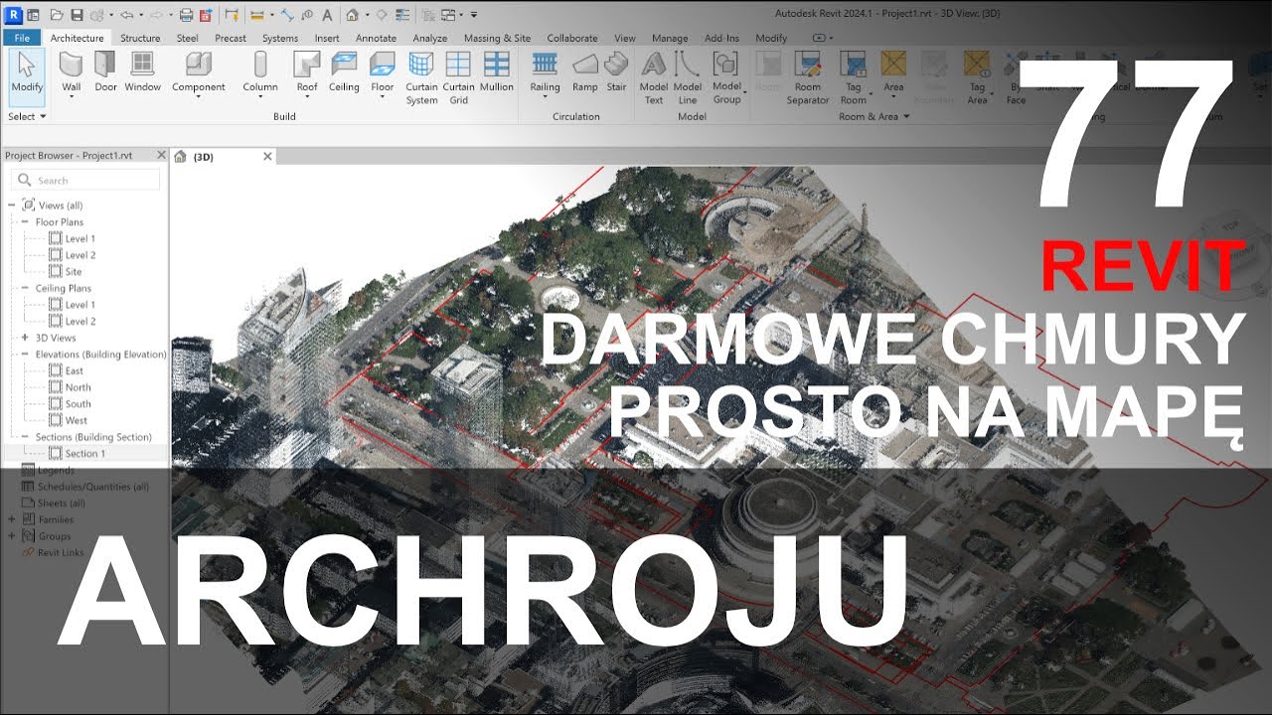Click the Open folder icon in quick access
Image resolution: width=1272 pixels, height=715 pixels.
tap(56, 15)
